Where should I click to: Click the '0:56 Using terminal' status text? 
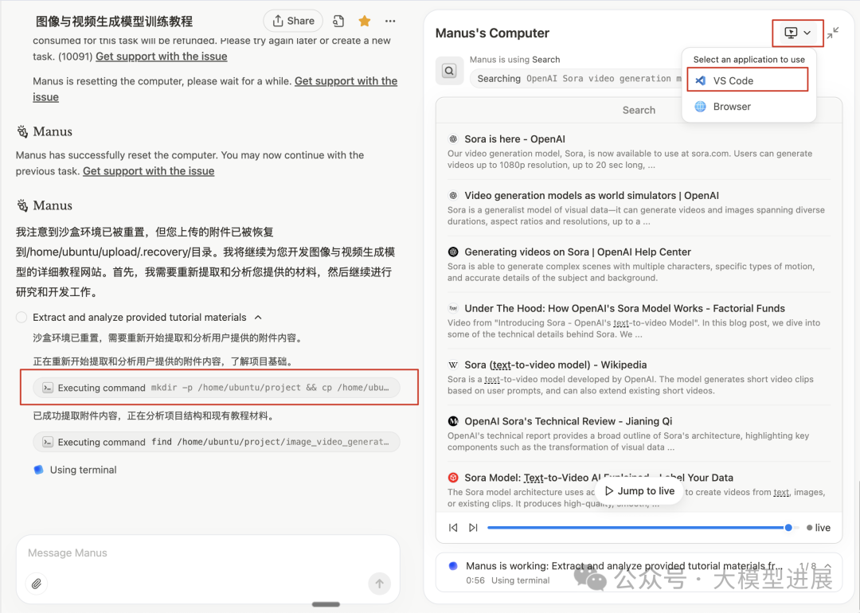[x=507, y=580]
